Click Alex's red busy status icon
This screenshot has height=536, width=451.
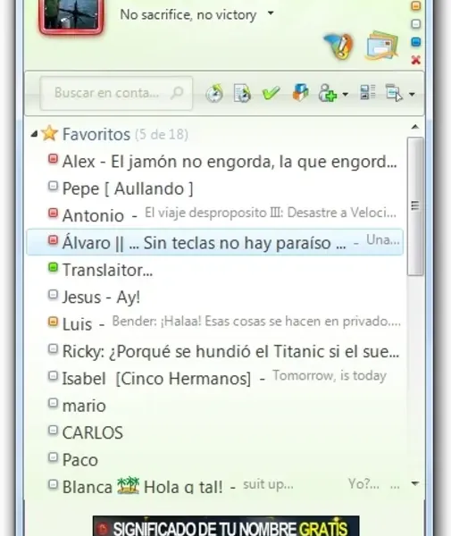tap(53, 159)
